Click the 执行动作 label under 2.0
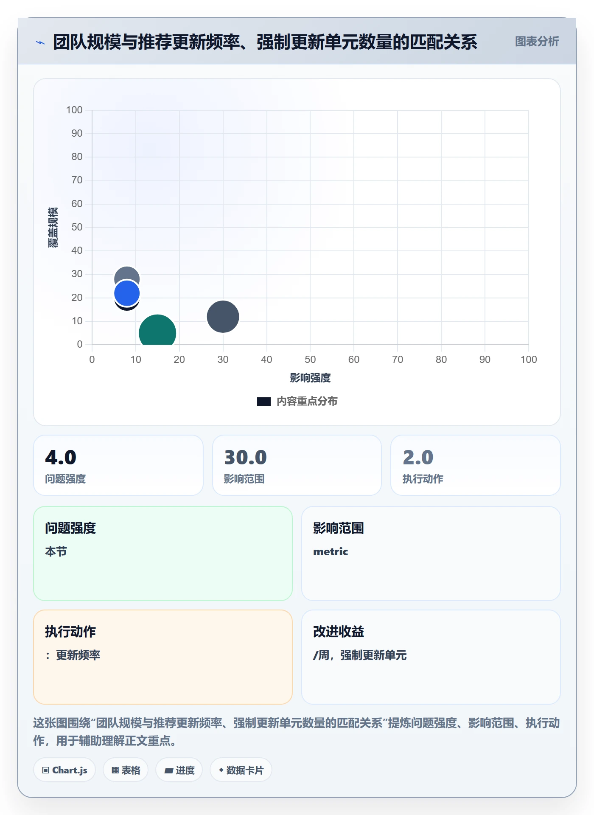This screenshot has height=815, width=594. click(x=423, y=479)
